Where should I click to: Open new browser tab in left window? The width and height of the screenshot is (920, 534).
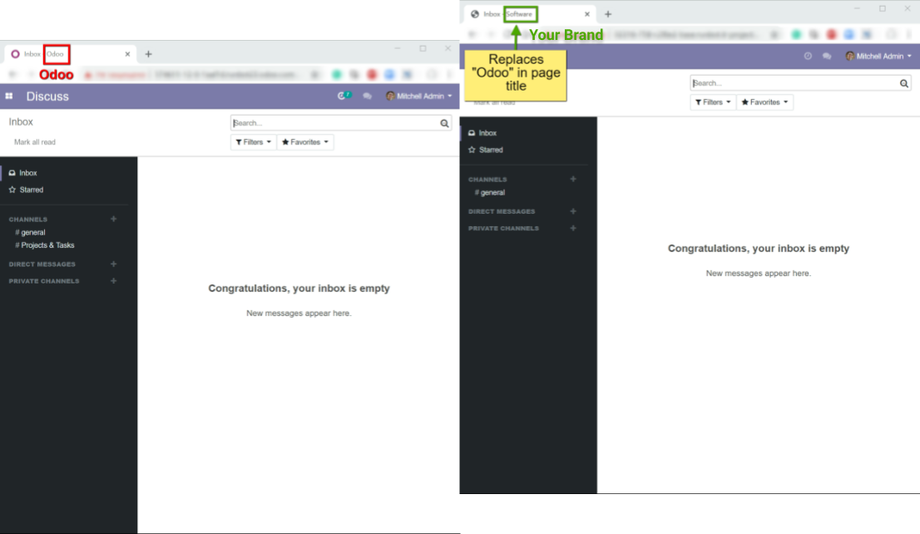(x=148, y=54)
